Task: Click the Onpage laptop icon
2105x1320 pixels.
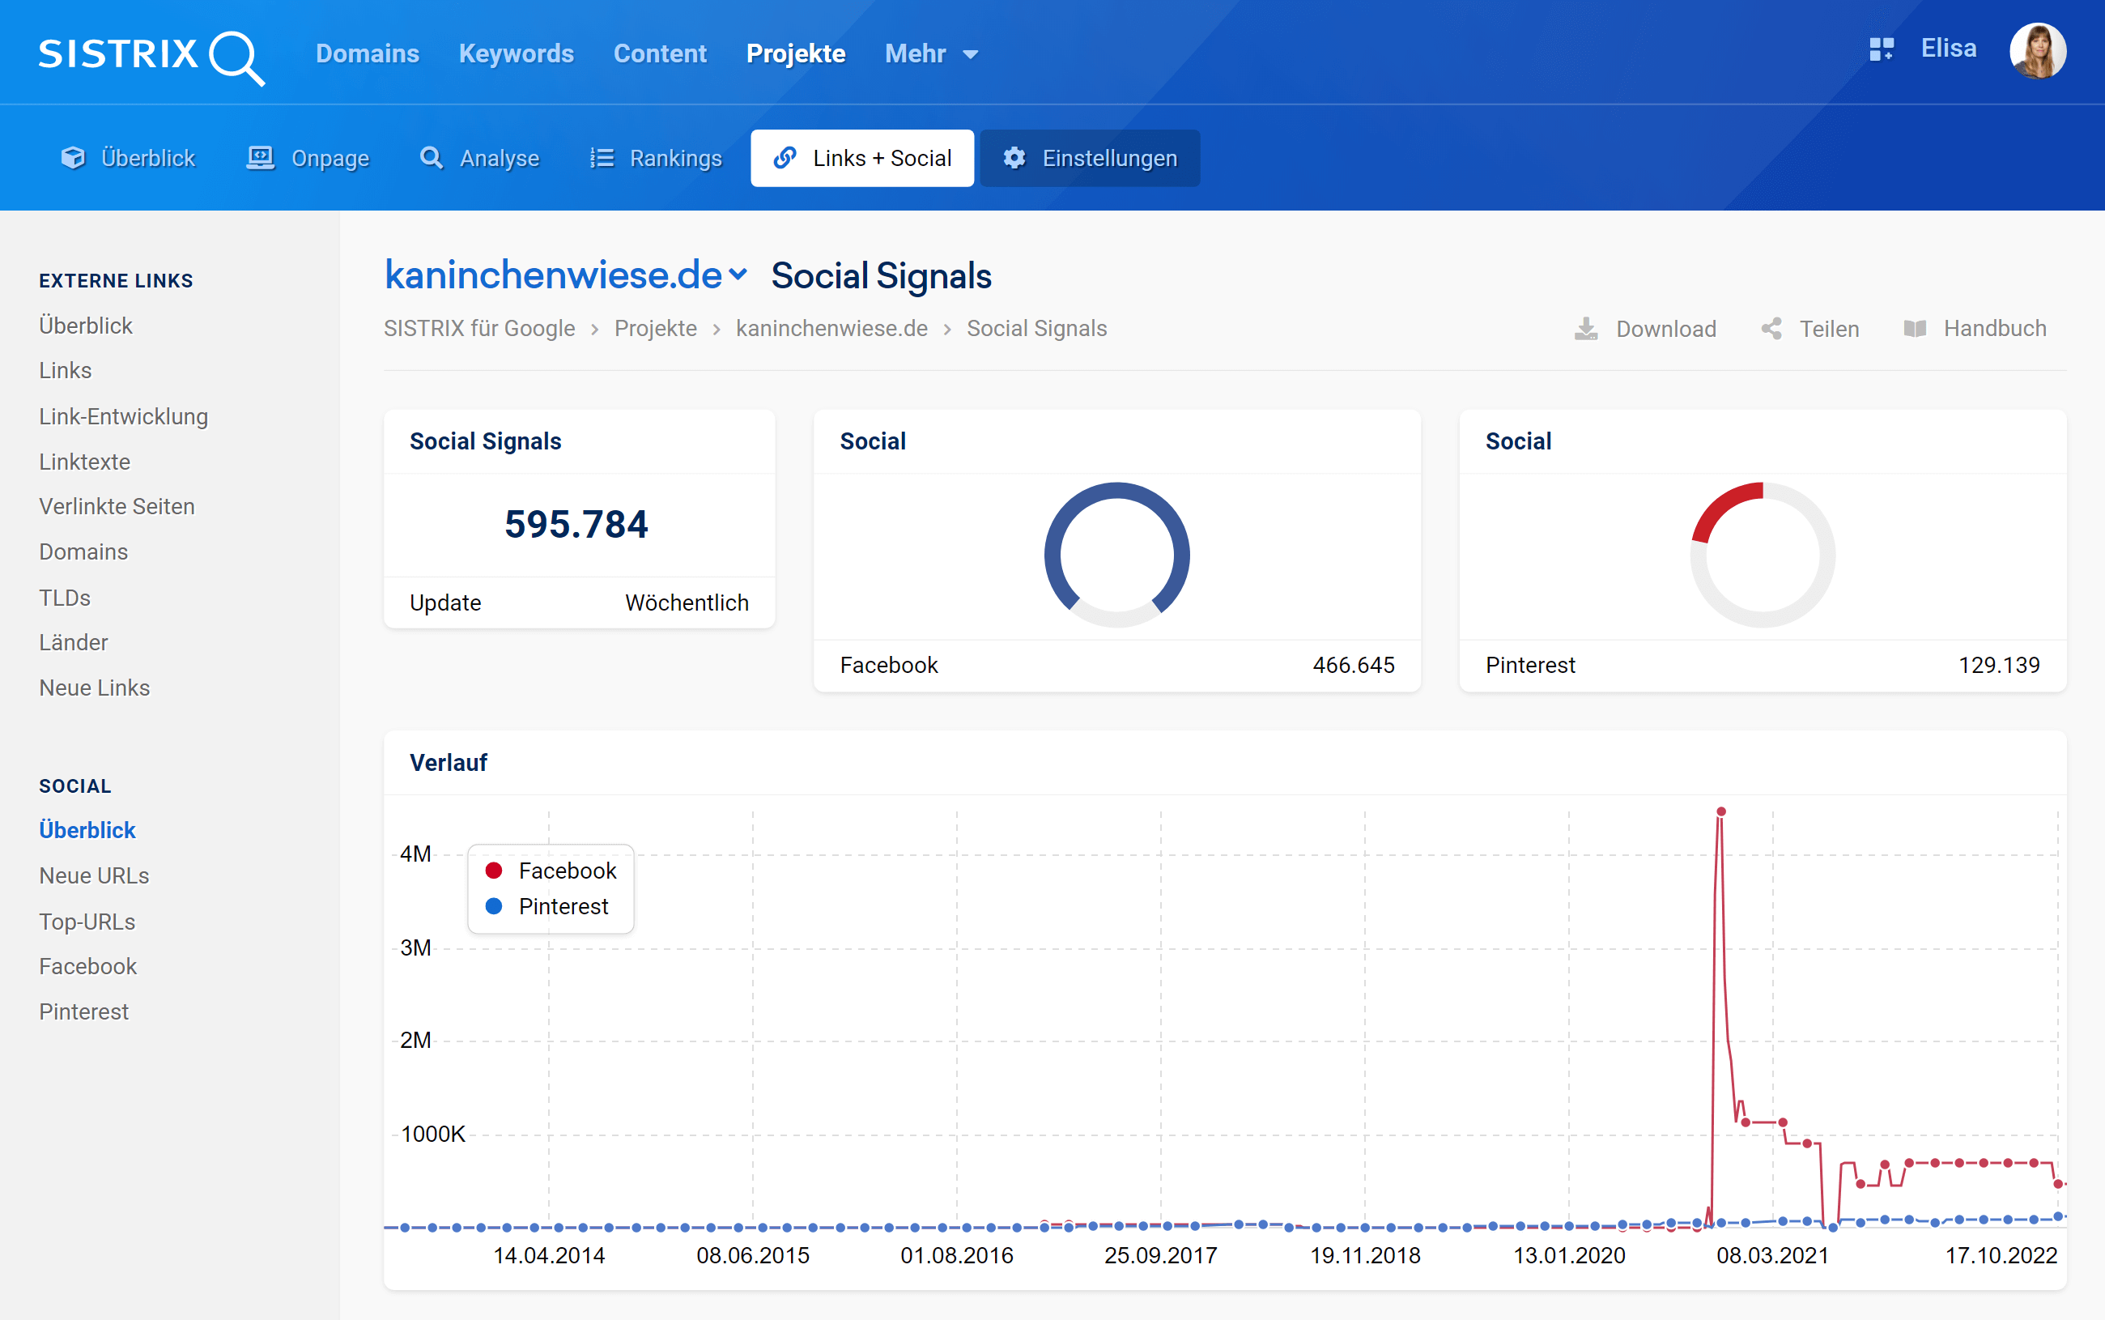Action: [x=260, y=158]
